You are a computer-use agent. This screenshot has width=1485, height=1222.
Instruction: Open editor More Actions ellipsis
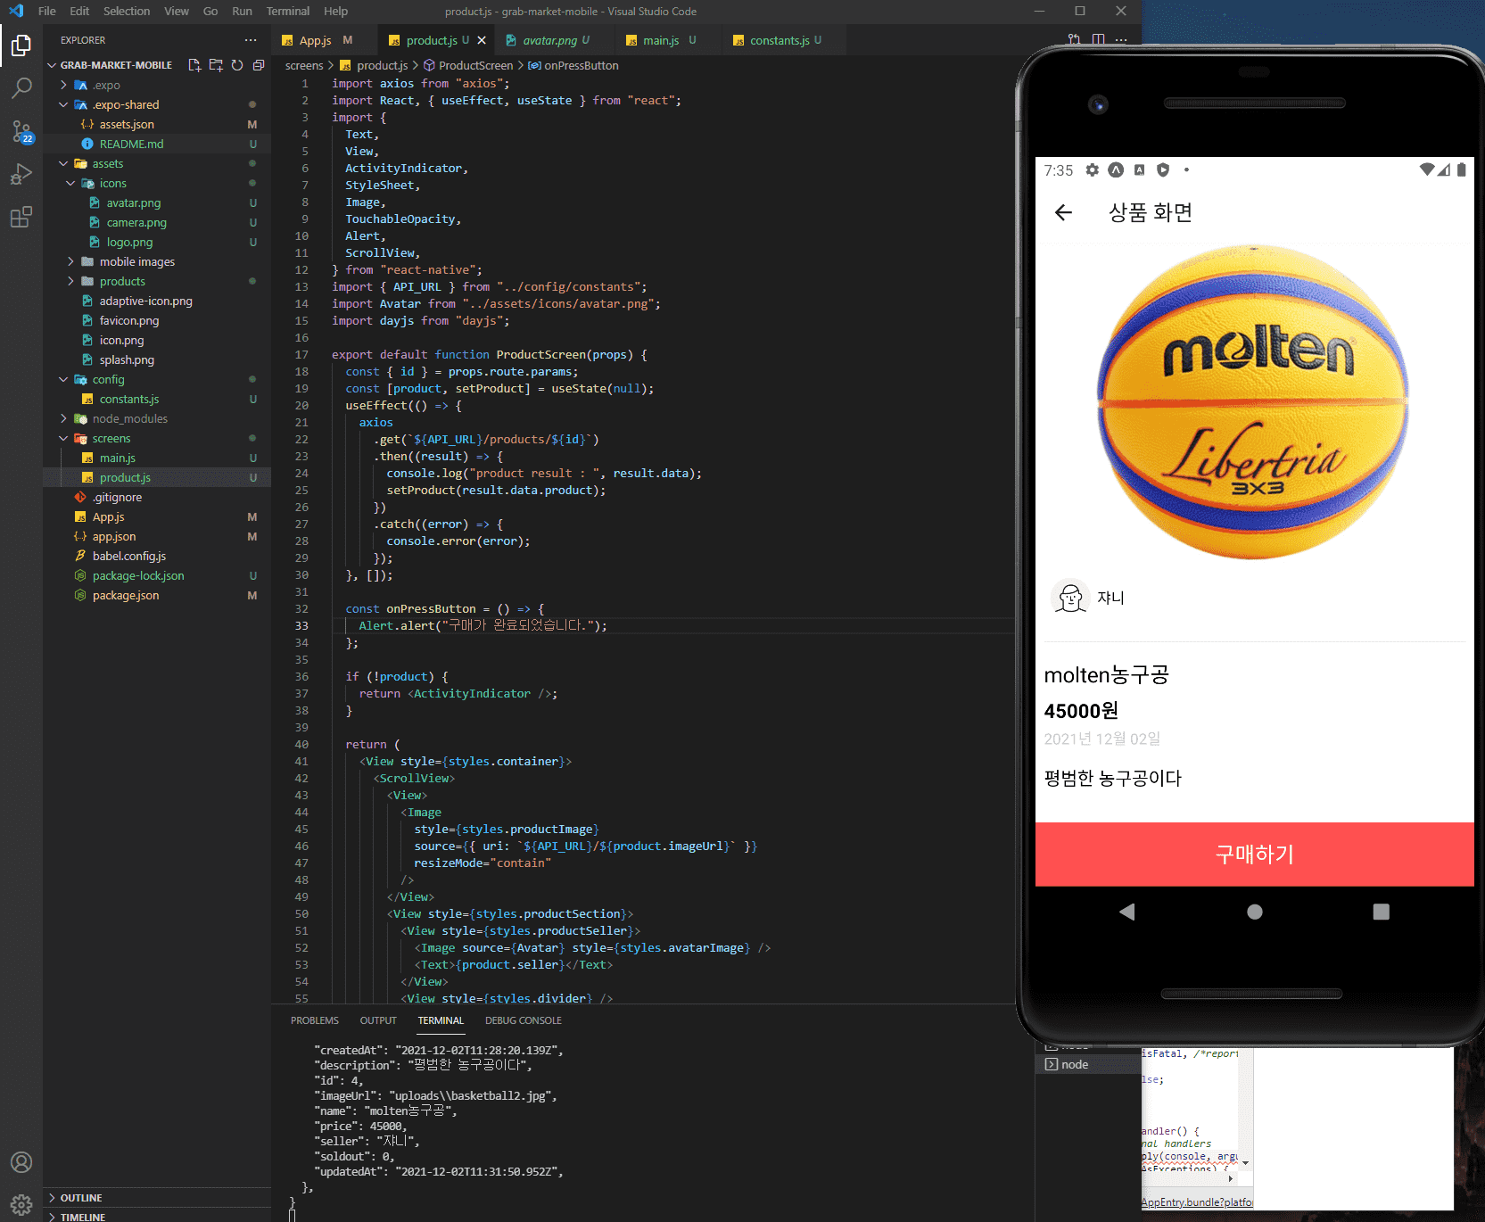click(x=1121, y=40)
